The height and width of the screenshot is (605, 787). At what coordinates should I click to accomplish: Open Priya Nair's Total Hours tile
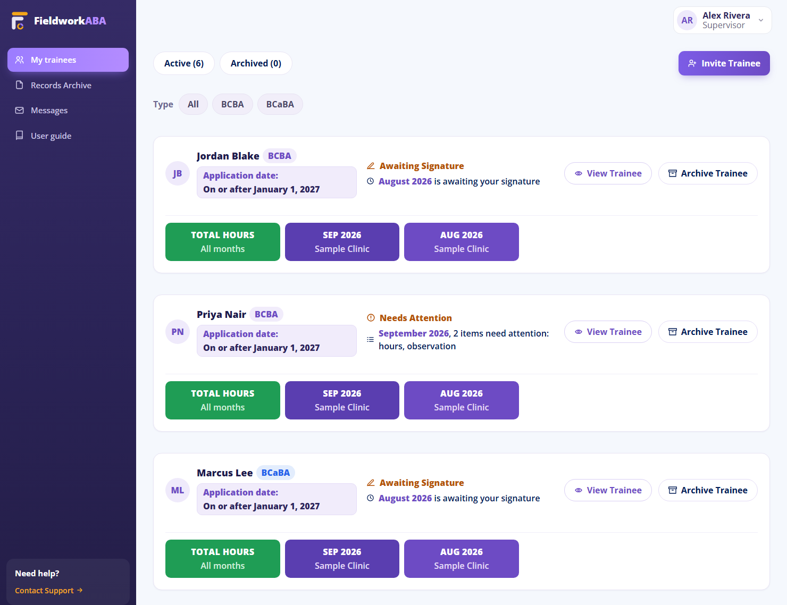pos(223,400)
